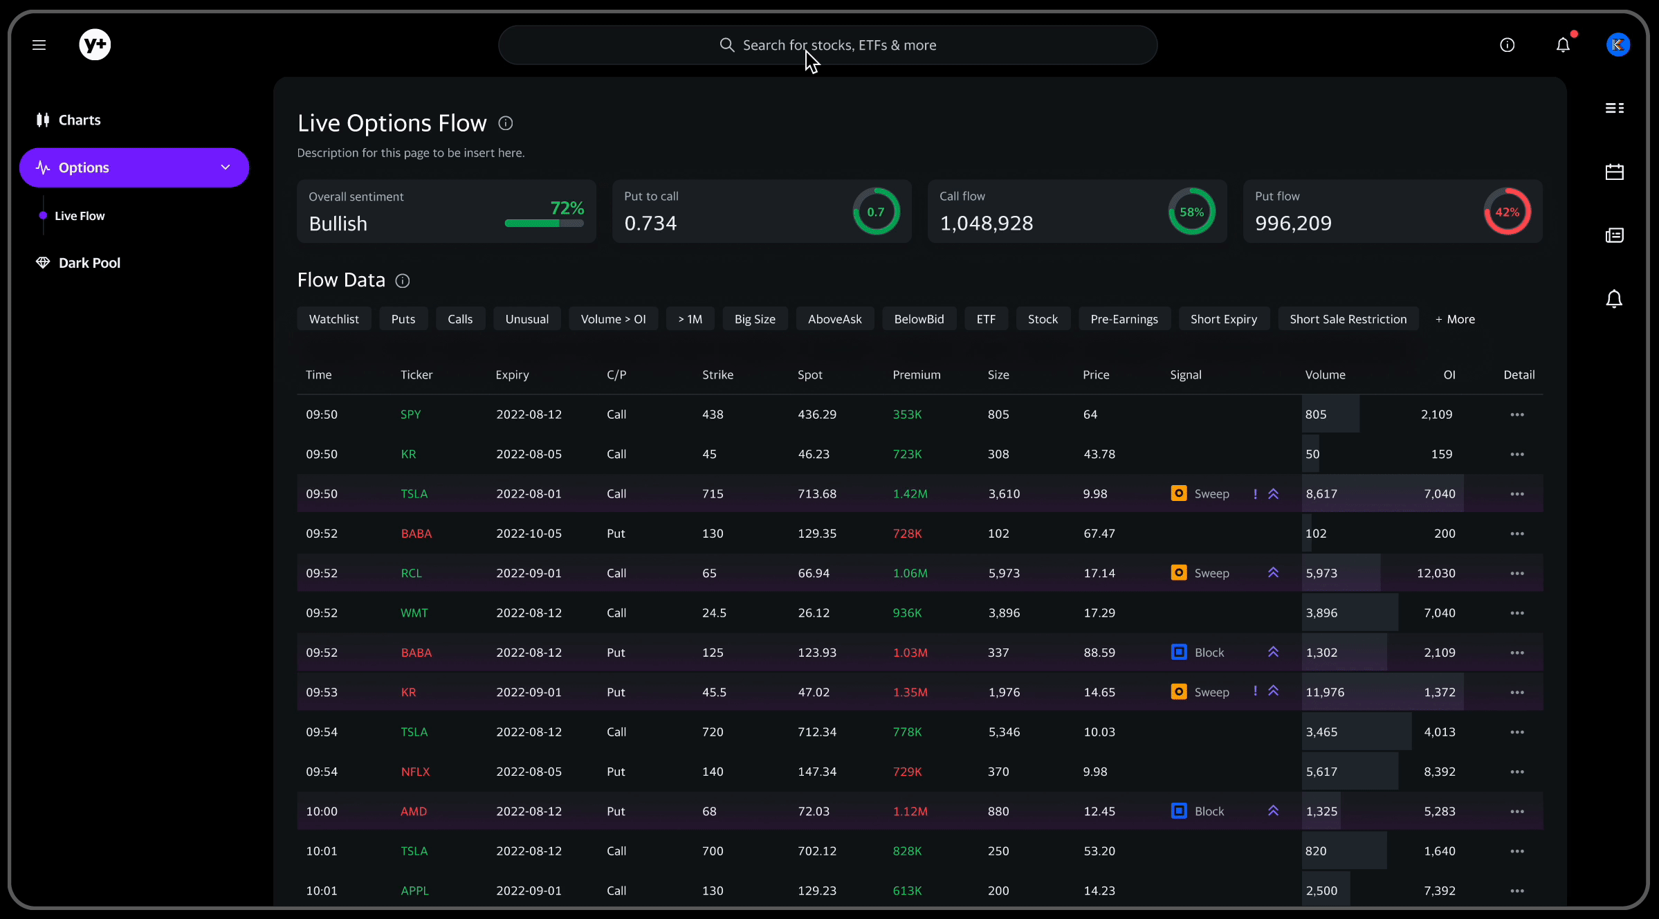Click the SPY ticker link
Screen dimensions: 1659x919
point(411,415)
